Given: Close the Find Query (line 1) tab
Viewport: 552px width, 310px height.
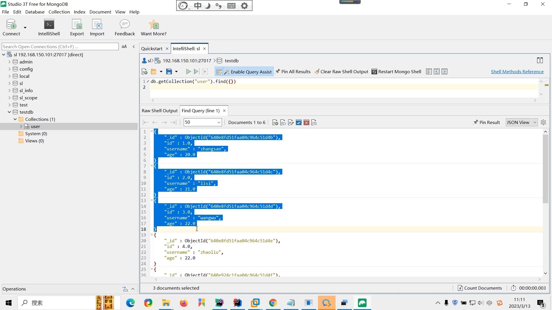Looking at the screenshot, I should click(224, 111).
